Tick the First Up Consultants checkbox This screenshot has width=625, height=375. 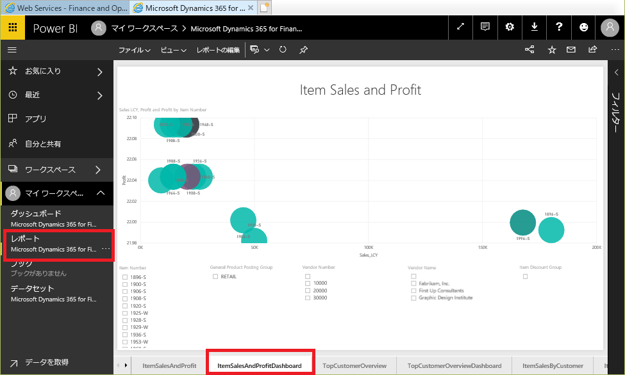tap(413, 291)
